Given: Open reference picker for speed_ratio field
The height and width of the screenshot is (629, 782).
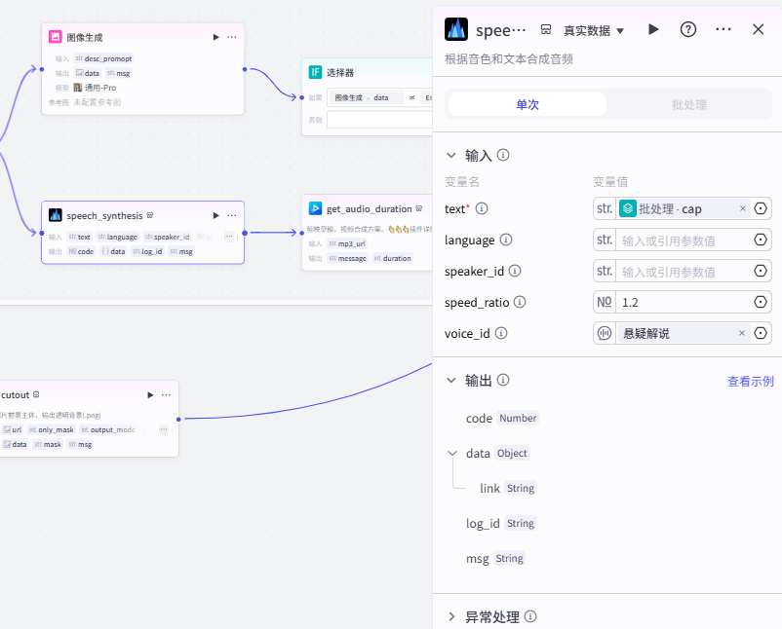Looking at the screenshot, I should (x=760, y=302).
